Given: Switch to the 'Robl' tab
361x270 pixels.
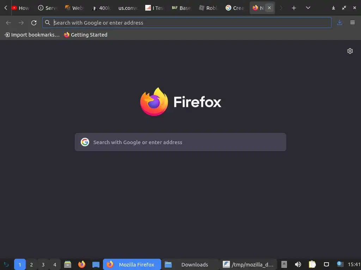Looking at the screenshot, I should (208, 8).
